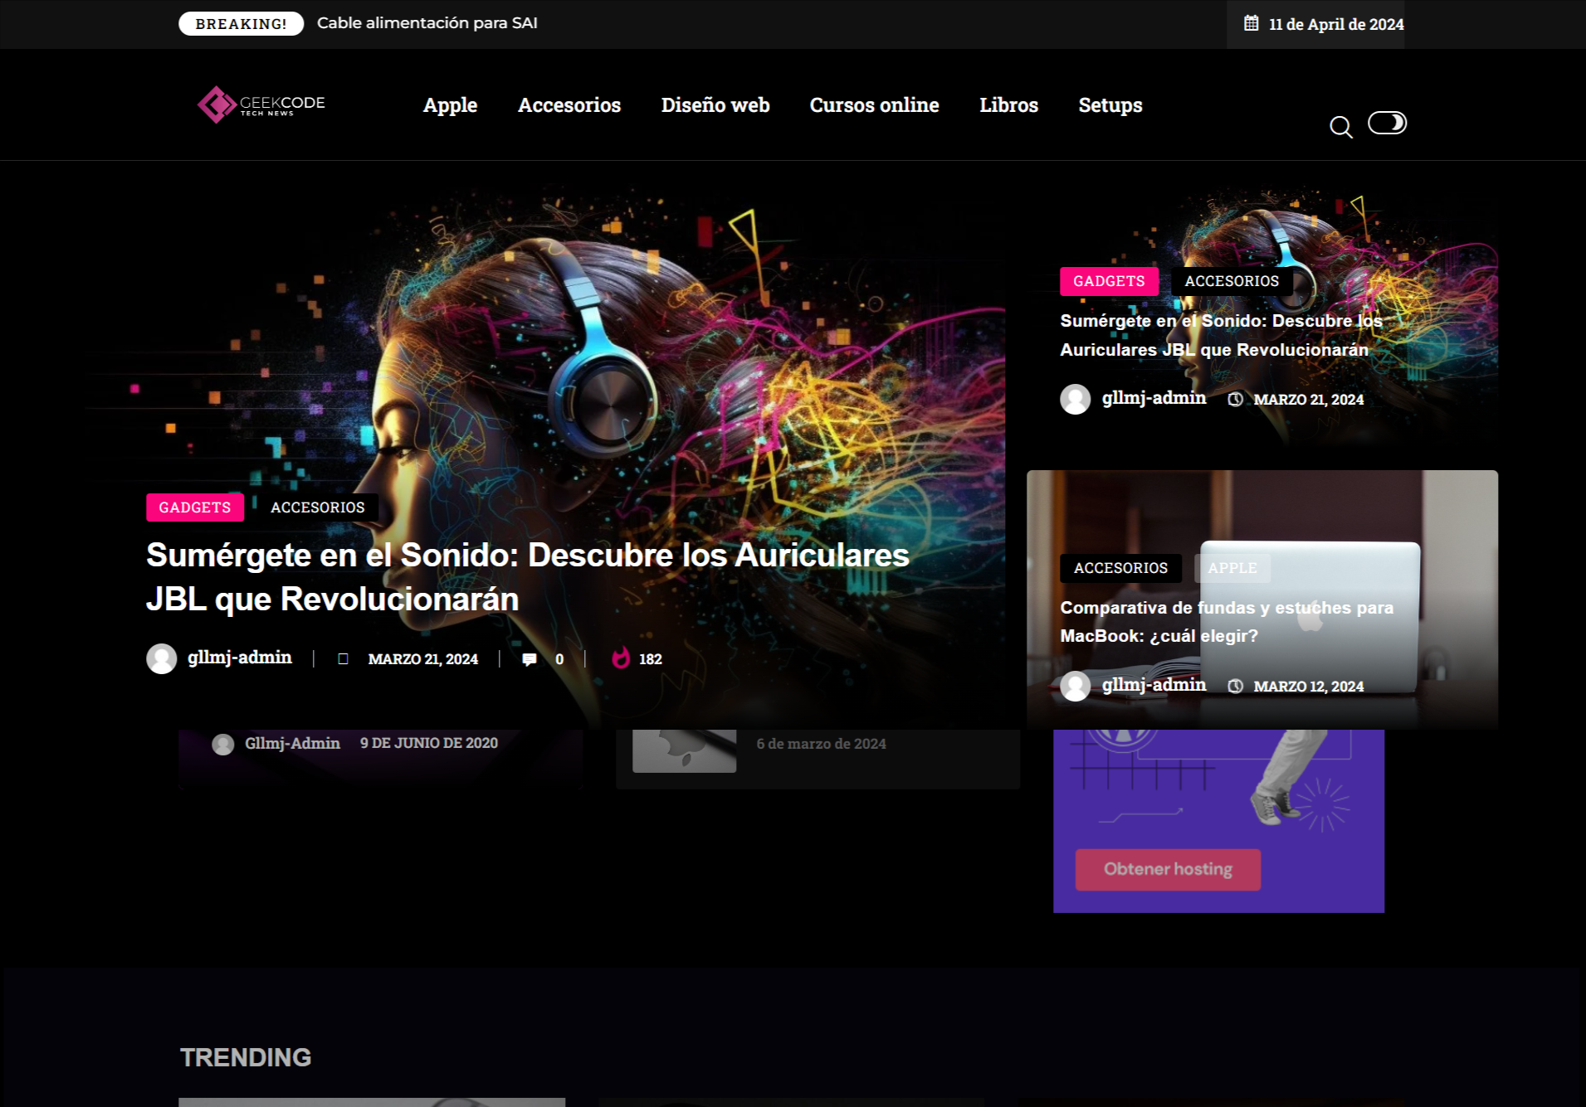Click the comment bubble icon
This screenshot has width=1586, height=1107.
point(529,659)
